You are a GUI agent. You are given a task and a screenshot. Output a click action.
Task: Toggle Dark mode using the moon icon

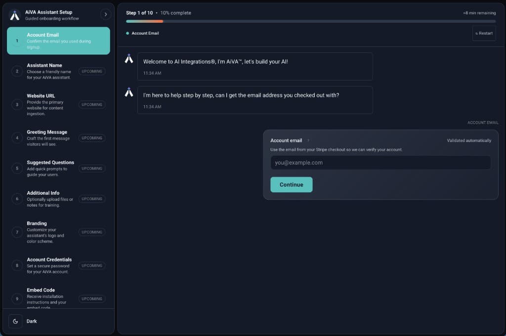pos(15,321)
